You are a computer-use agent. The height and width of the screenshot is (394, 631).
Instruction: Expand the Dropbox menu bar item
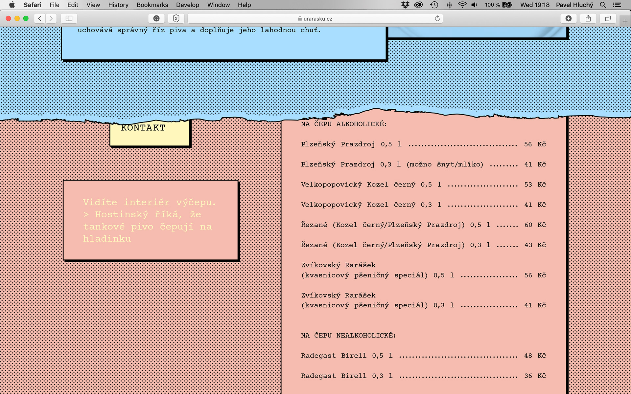click(x=405, y=5)
